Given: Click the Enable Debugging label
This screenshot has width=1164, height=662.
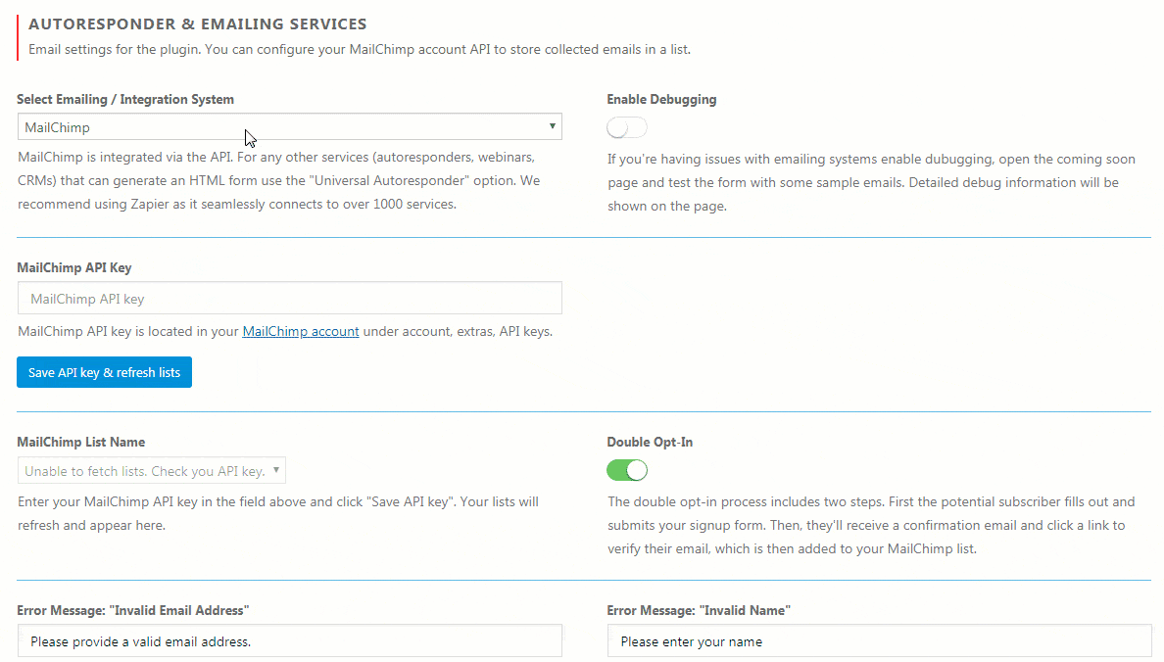Looking at the screenshot, I should pos(661,100).
